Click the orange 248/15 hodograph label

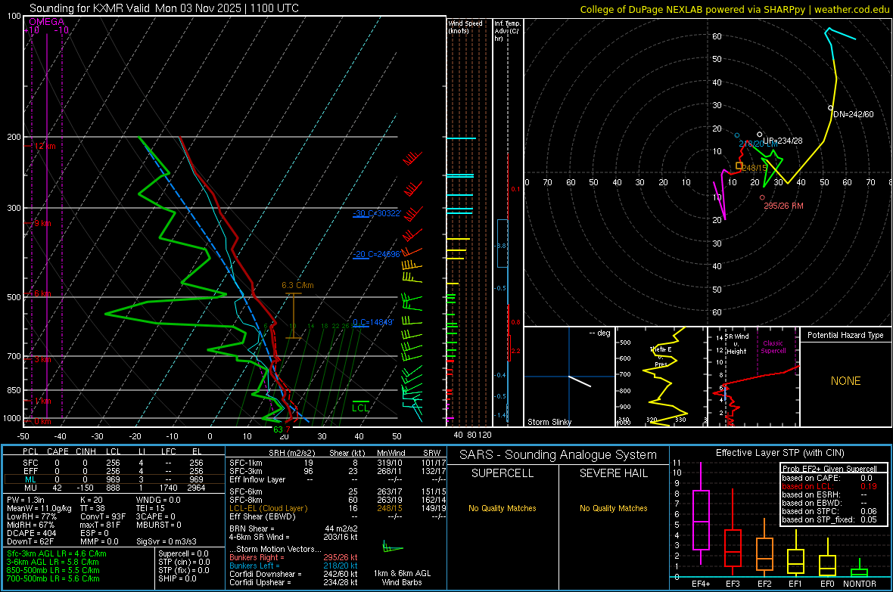(755, 168)
